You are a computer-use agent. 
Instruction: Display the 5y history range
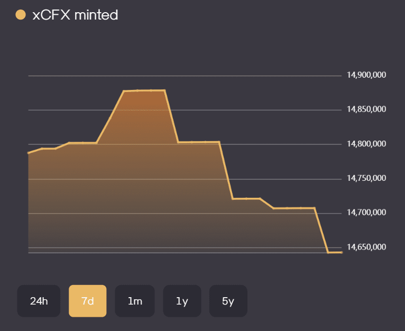click(x=228, y=301)
